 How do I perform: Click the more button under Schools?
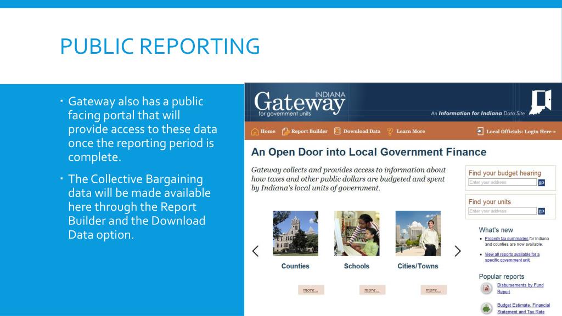point(372,290)
